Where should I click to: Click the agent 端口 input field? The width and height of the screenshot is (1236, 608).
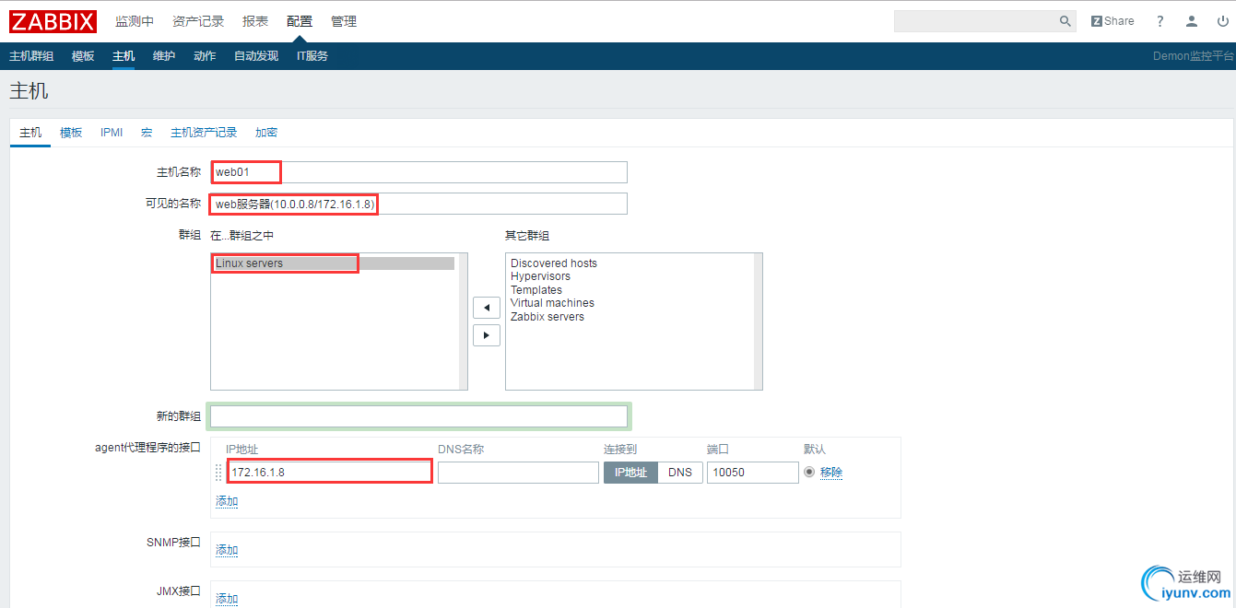pyautogui.click(x=753, y=473)
